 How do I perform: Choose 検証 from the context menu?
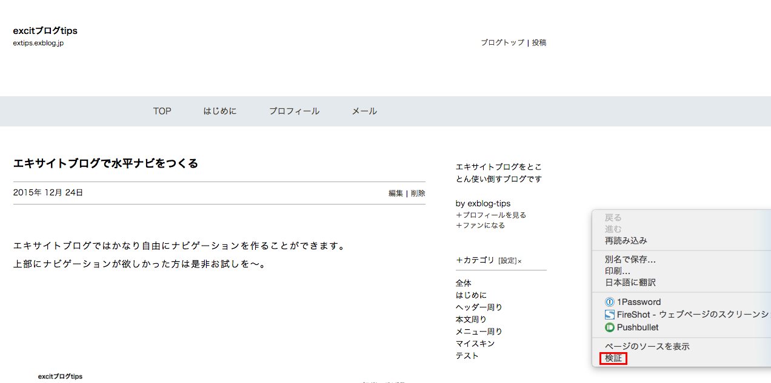pyautogui.click(x=613, y=358)
